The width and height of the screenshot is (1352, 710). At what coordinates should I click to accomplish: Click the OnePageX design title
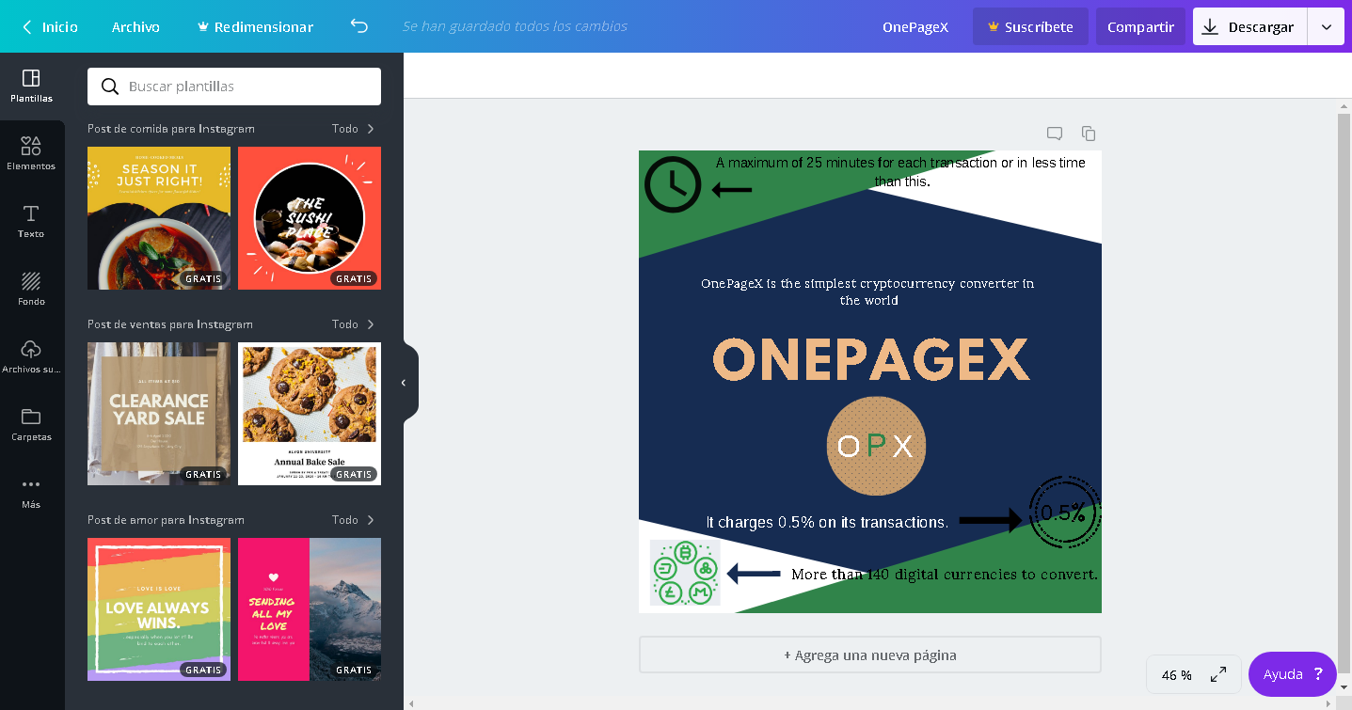[x=915, y=27]
